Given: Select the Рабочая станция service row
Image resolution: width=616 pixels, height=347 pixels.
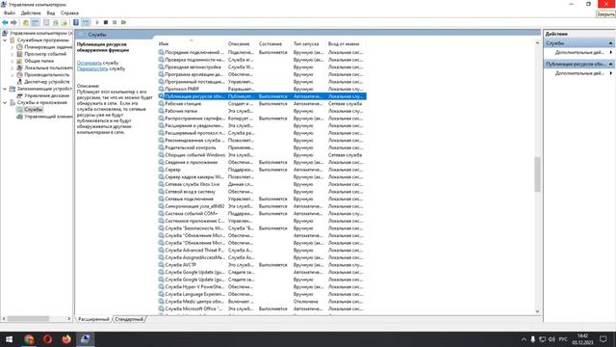Looking at the screenshot, I should [x=262, y=103].
